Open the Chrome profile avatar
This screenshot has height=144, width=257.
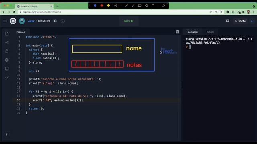[x=249, y=12]
